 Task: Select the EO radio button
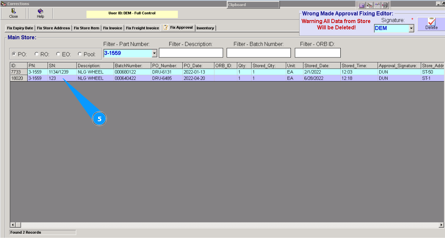(x=58, y=54)
